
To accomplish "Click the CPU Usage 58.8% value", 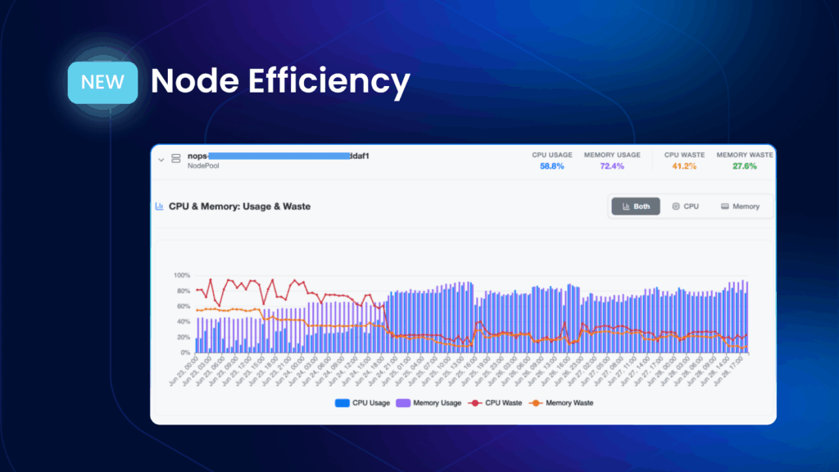I will (x=551, y=166).
